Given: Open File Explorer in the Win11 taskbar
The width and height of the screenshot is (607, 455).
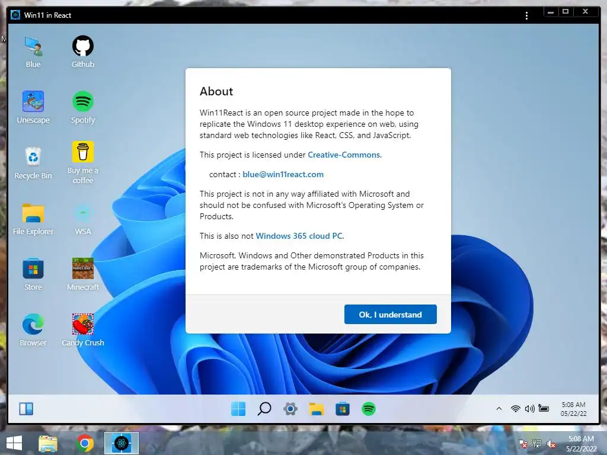Looking at the screenshot, I should point(317,409).
